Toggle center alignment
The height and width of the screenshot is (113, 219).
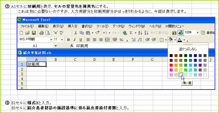(x=95, y=40)
